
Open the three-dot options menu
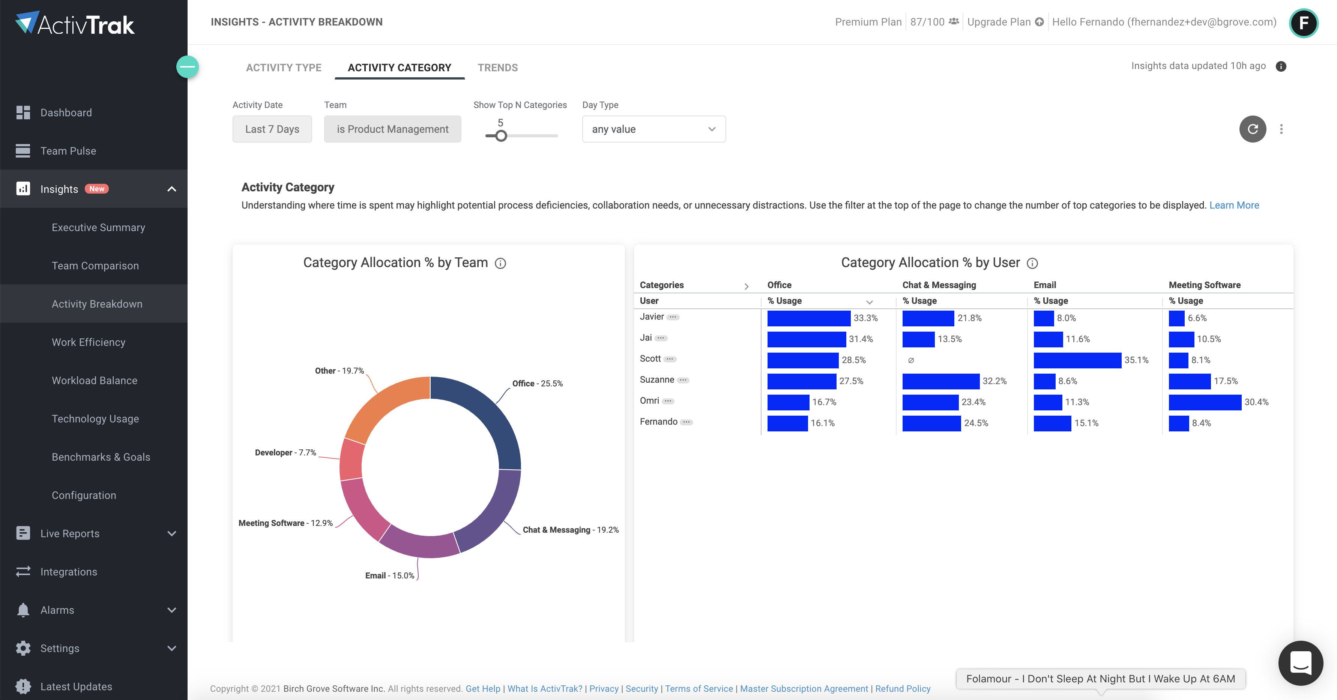(1281, 129)
